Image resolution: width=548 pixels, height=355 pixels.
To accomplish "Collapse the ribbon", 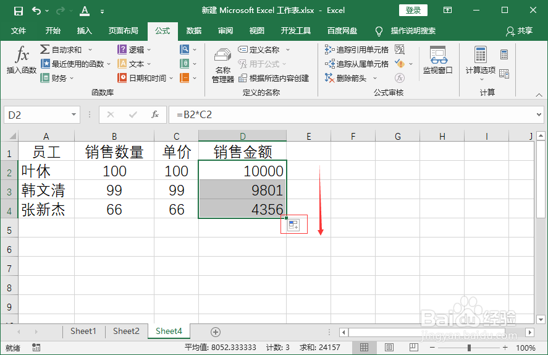I will coord(539,95).
